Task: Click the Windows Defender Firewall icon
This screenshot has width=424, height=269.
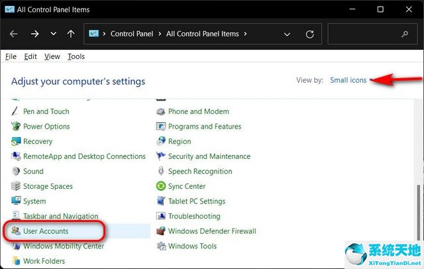Action: point(161,231)
